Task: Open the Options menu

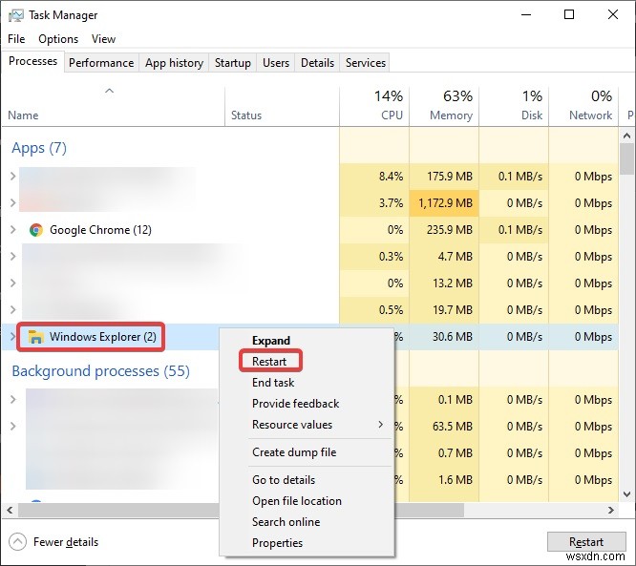Action: point(58,39)
